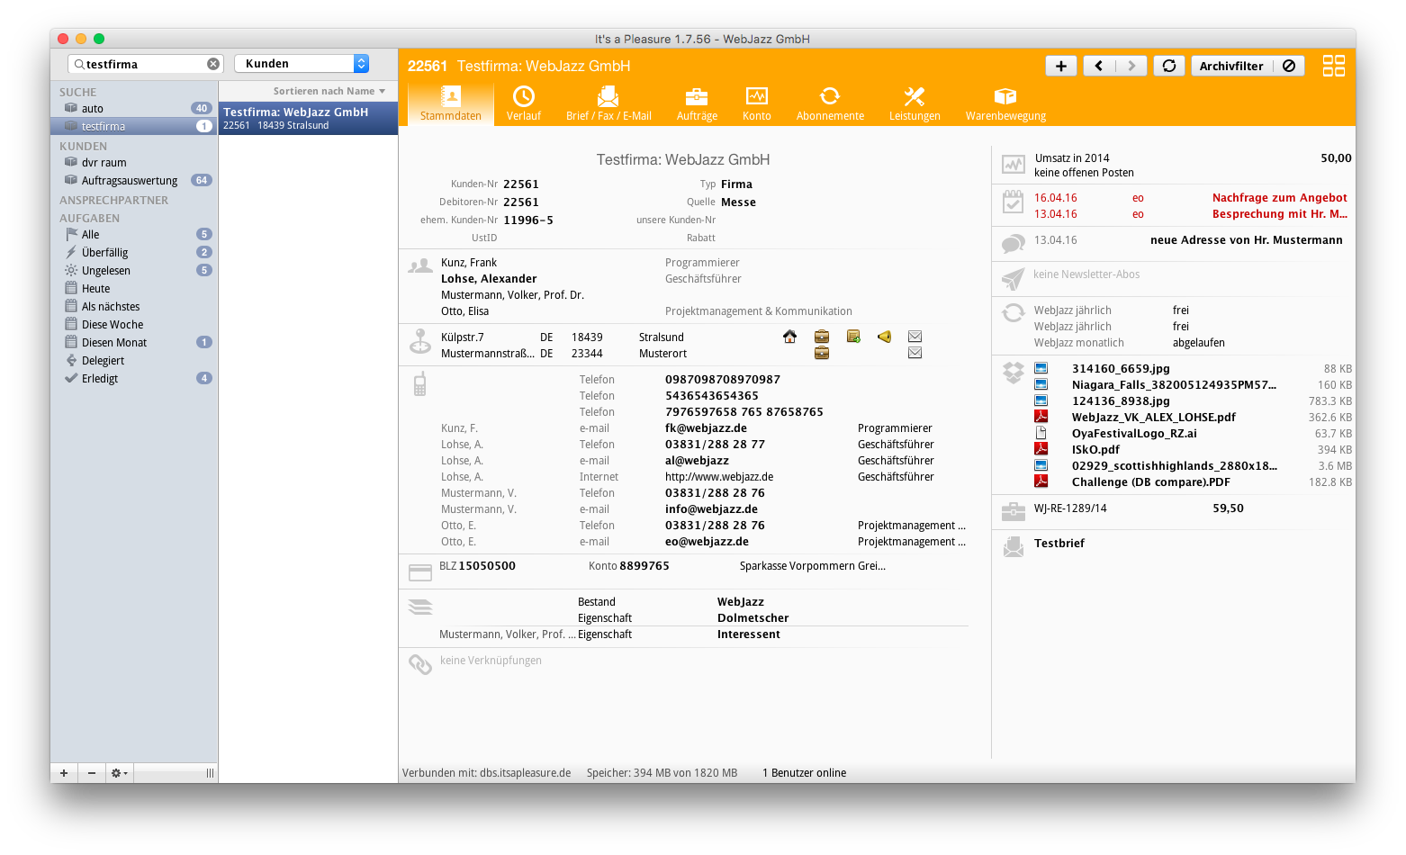Click the megaphone icon in address row

tap(884, 337)
